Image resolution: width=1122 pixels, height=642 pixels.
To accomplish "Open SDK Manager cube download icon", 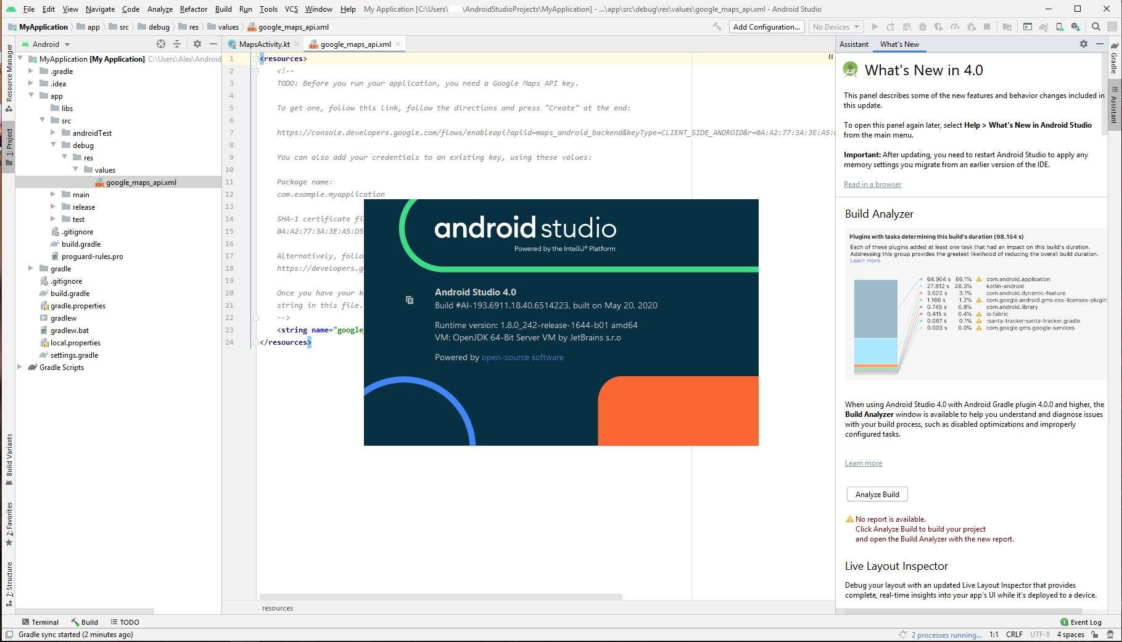I will tap(1076, 27).
